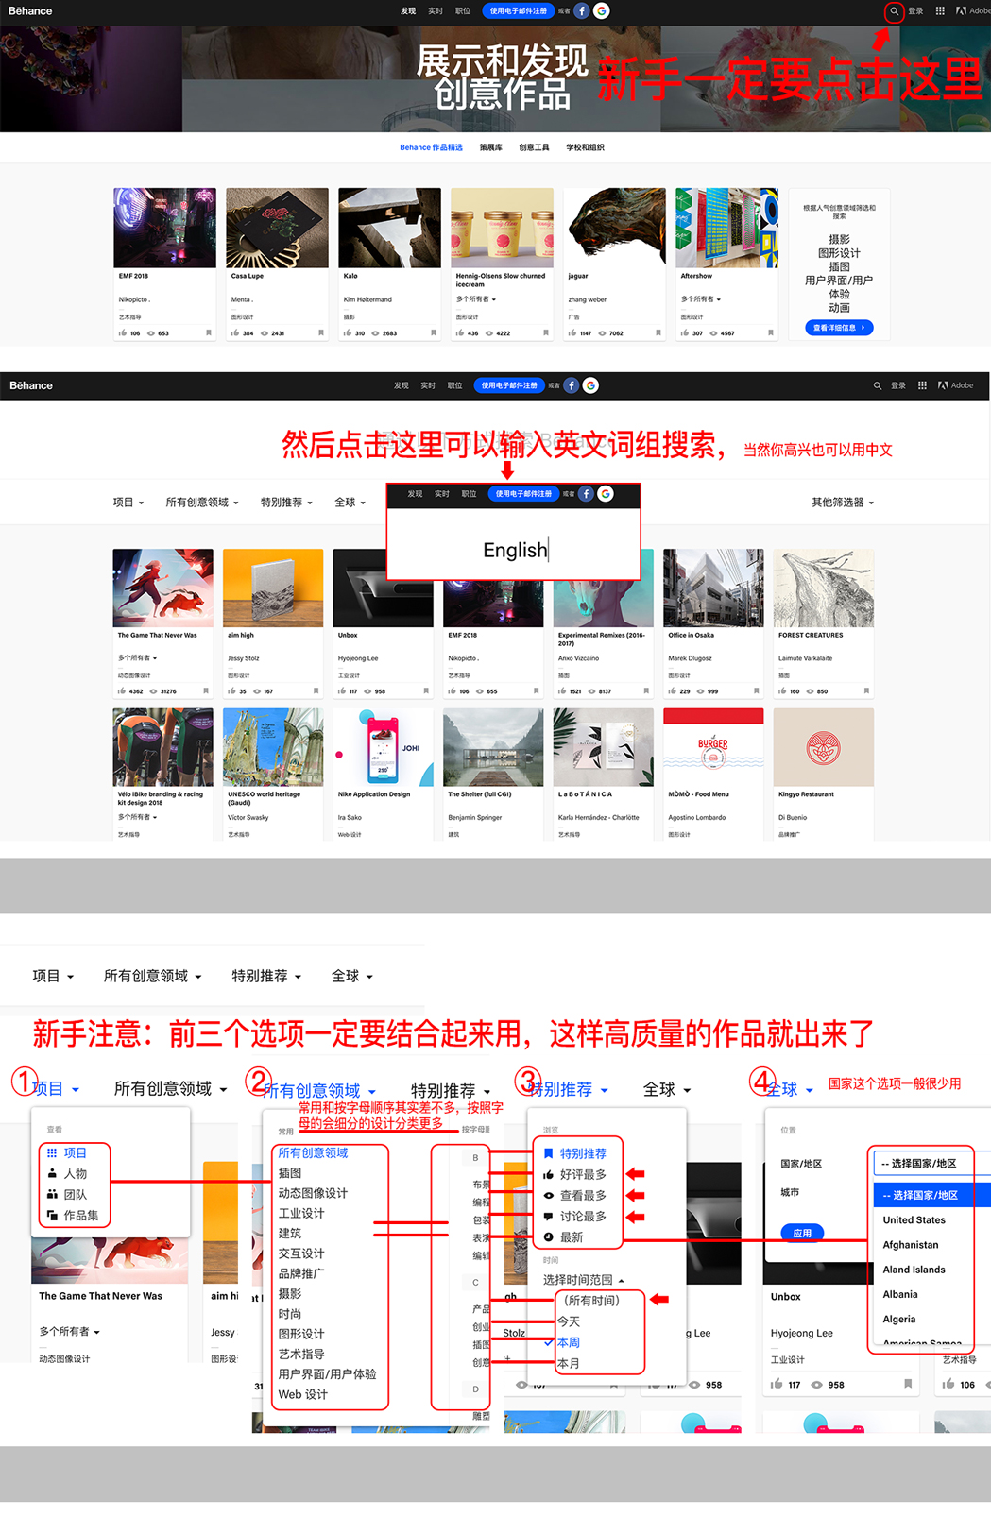This screenshot has height=1517, width=991.
Task: Bookmark the aim high project
Action: point(316,691)
